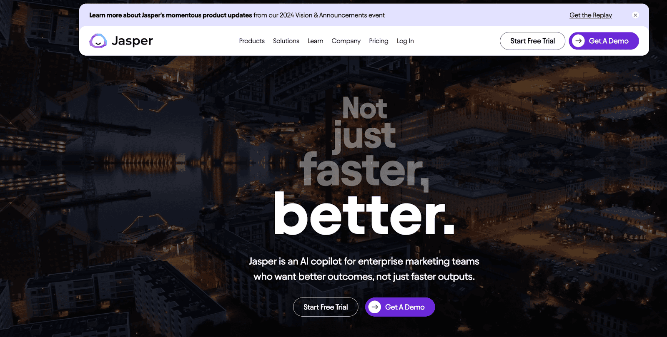Click the hero Get A Demo label
Screen dimensions: 667x337
[405, 307]
